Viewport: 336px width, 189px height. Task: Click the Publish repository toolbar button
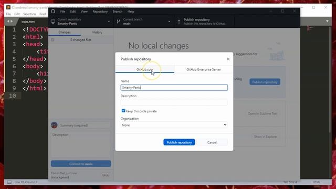point(204,22)
